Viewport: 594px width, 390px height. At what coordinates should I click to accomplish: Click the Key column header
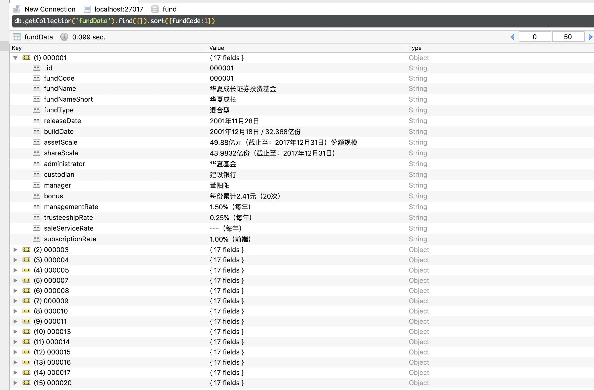pyautogui.click(x=108, y=48)
